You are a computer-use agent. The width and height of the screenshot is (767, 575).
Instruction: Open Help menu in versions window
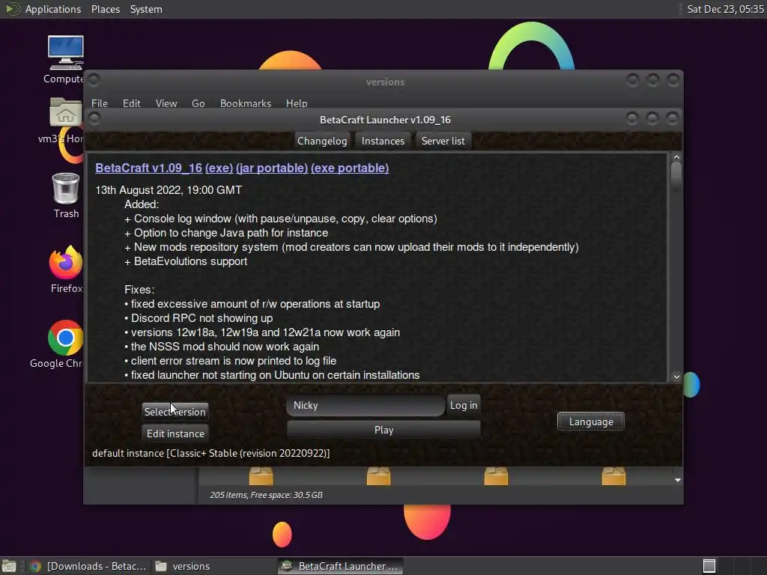(297, 103)
